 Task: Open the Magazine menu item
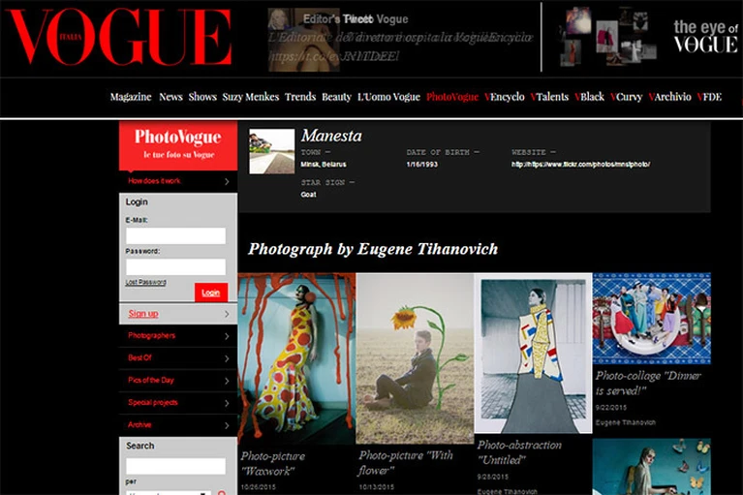pyautogui.click(x=131, y=97)
